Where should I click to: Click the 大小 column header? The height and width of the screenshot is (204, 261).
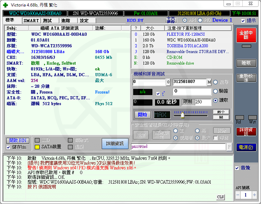click(x=153, y=28)
